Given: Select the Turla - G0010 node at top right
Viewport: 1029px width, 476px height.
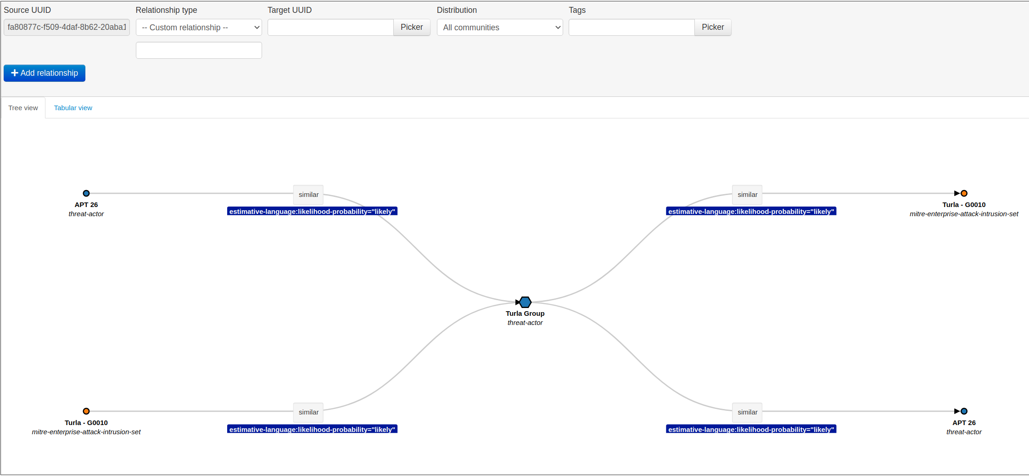Looking at the screenshot, I should pos(964,193).
